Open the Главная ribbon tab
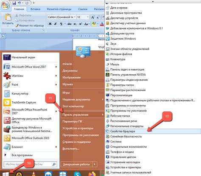This screenshot has height=176, width=201. click(19, 9)
